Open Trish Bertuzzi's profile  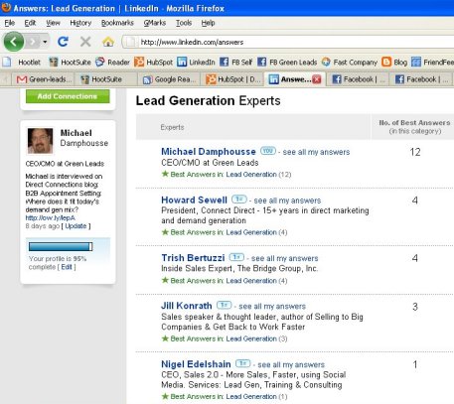193,258
